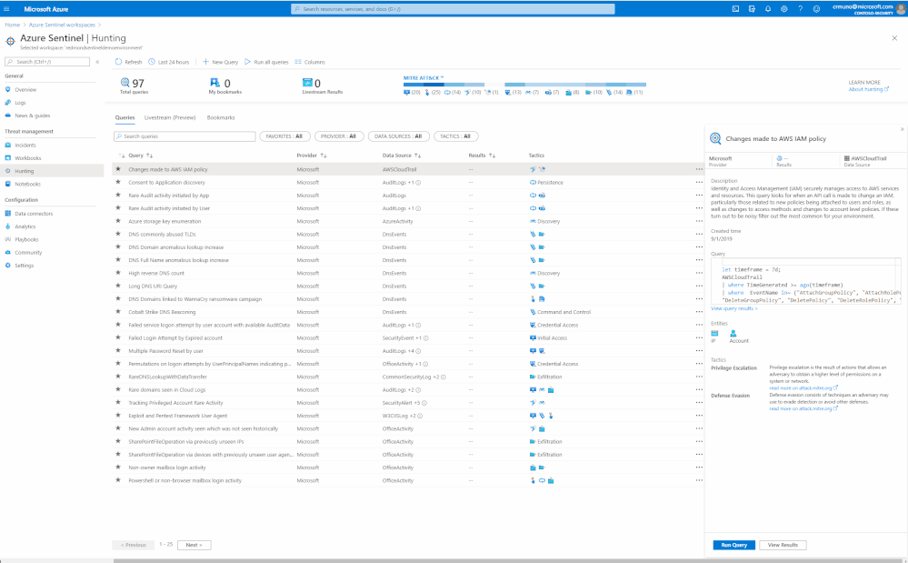Screen dimensions: 908x563
Task: Switch to the Bookmarks tab
Action: [x=221, y=117]
